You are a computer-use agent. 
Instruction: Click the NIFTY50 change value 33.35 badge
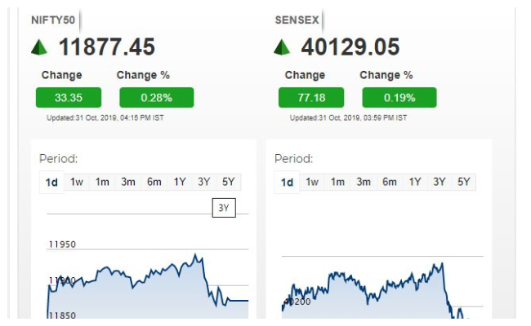[x=69, y=98]
